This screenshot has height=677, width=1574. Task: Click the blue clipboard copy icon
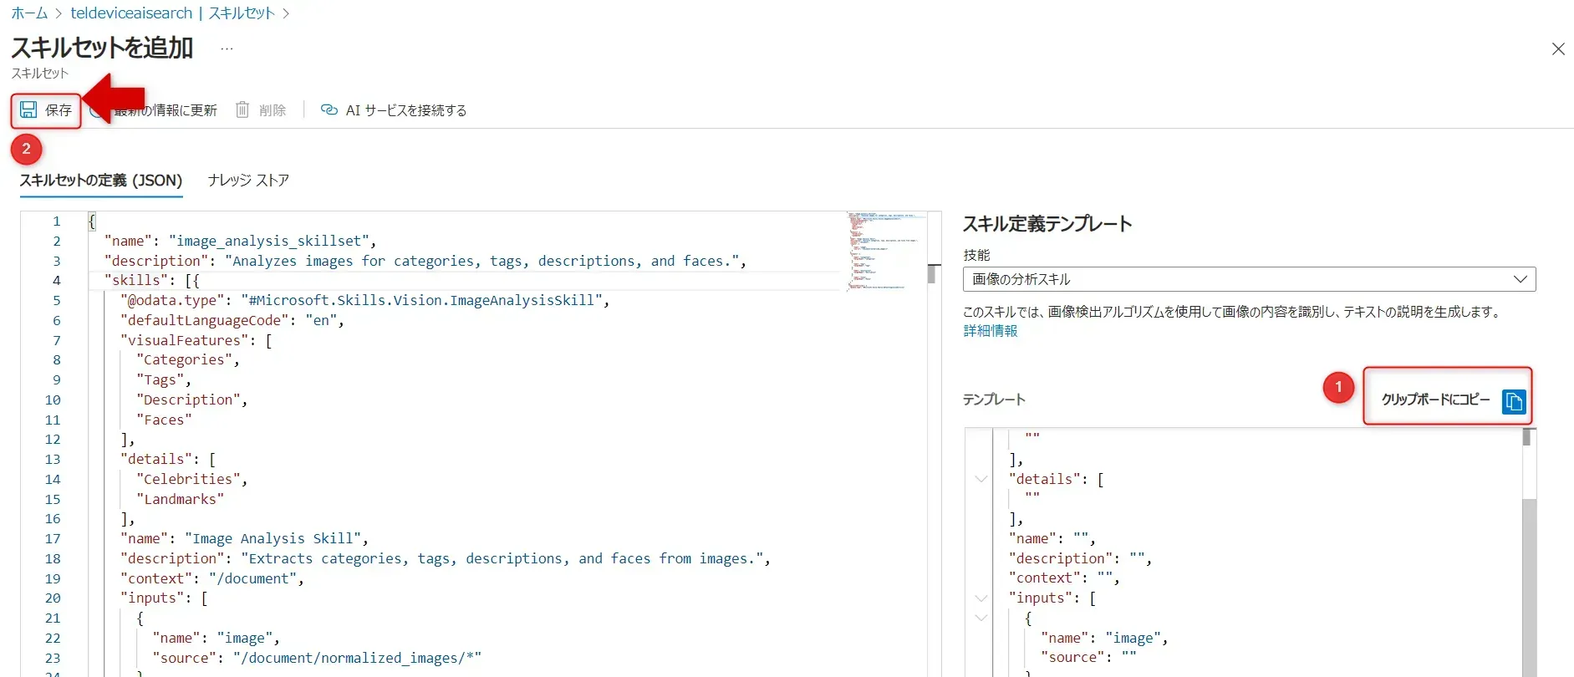(1513, 401)
